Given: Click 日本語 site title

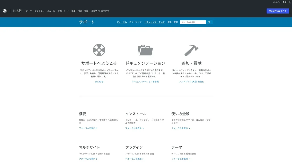Looking at the screenshot, I should click(17, 11).
